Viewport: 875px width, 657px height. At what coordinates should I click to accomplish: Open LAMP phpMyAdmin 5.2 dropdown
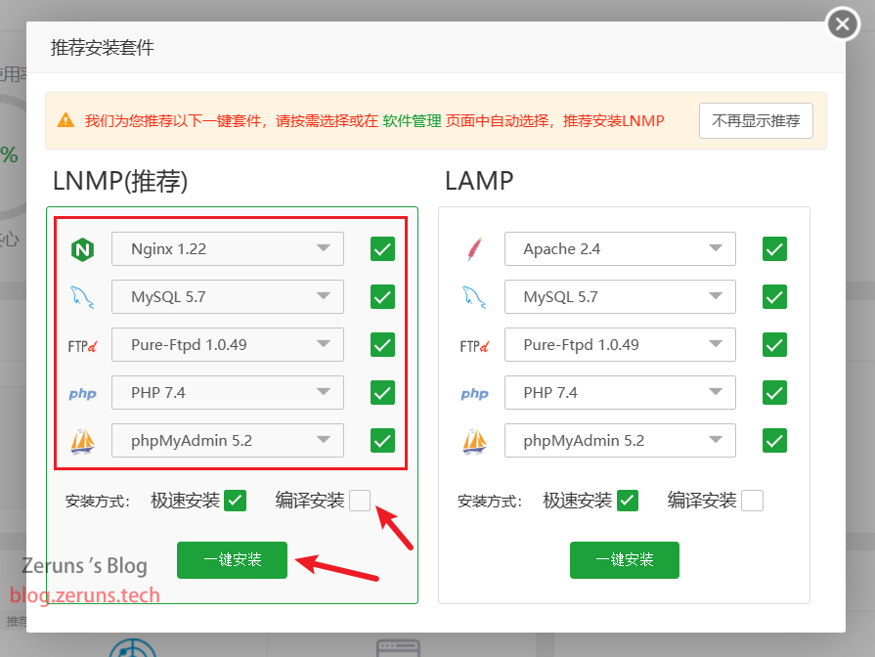pyautogui.click(x=620, y=441)
